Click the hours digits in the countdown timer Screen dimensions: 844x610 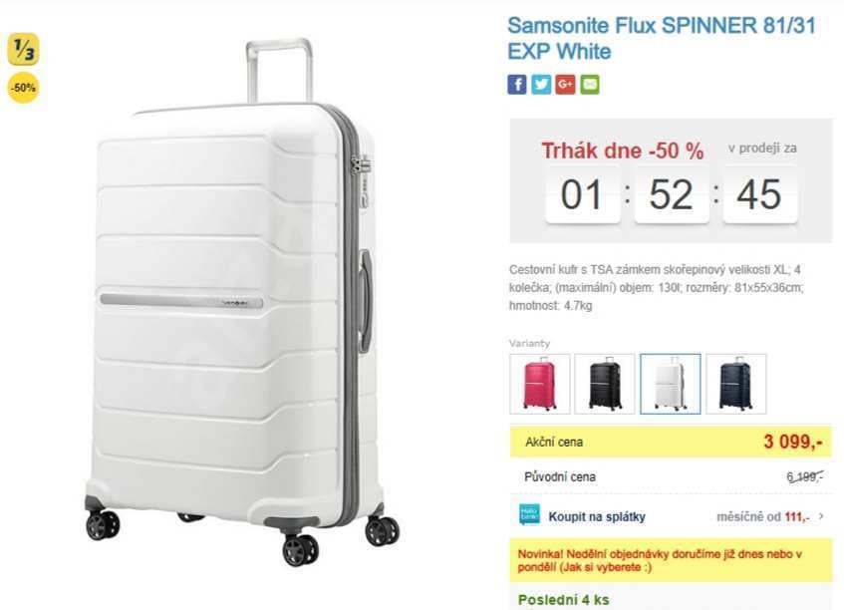click(582, 195)
